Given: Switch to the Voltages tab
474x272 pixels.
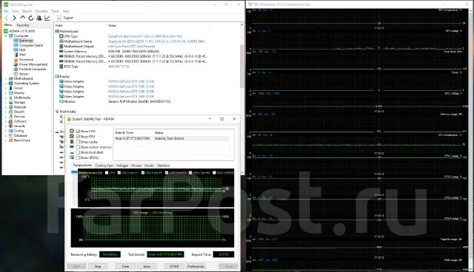Looking at the screenshot, I should [122, 166].
